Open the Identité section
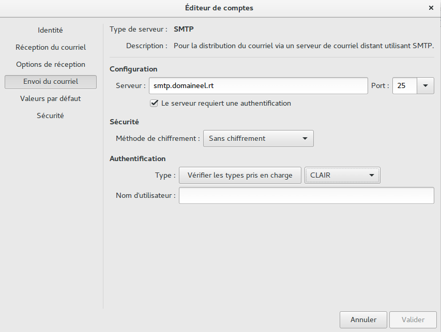The image size is (441, 332). (x=50, y=30)
